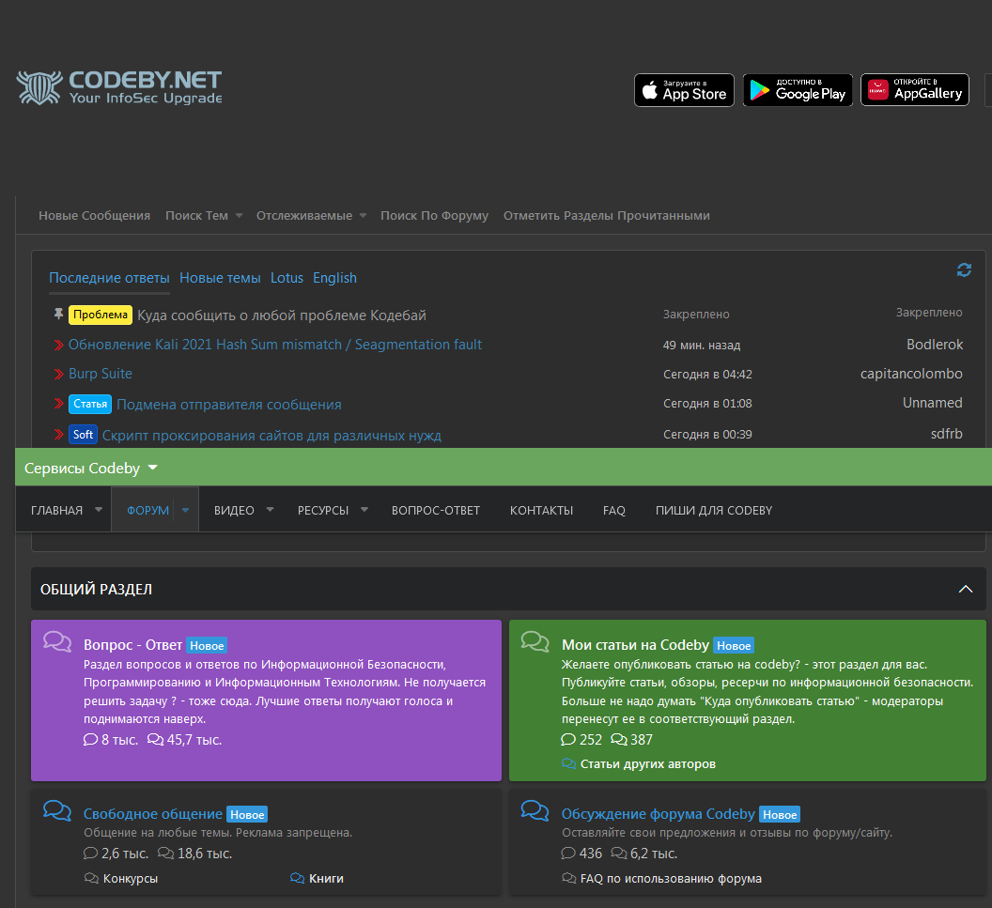
Task: Click Новые Сообщения link
Action: point(94,216)
